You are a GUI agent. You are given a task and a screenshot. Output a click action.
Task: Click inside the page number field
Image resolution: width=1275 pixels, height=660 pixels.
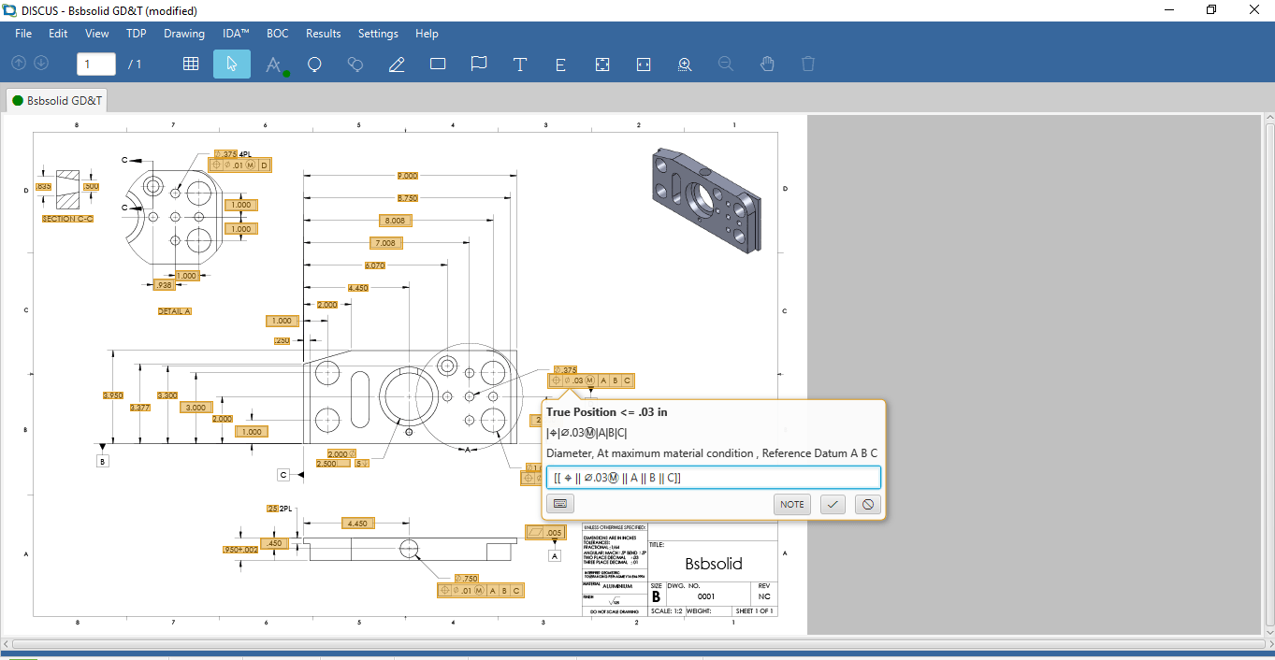[95, 64]
